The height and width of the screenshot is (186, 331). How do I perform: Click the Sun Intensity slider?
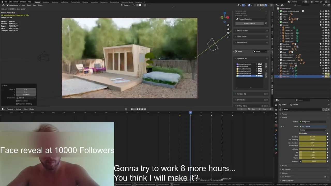coord(313,139)
